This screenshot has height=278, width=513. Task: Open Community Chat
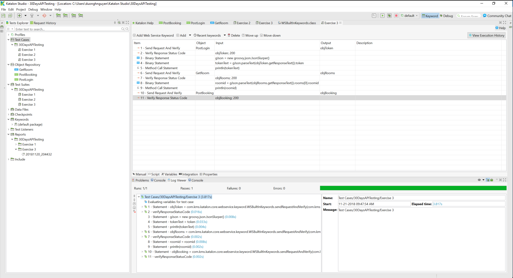497,16
